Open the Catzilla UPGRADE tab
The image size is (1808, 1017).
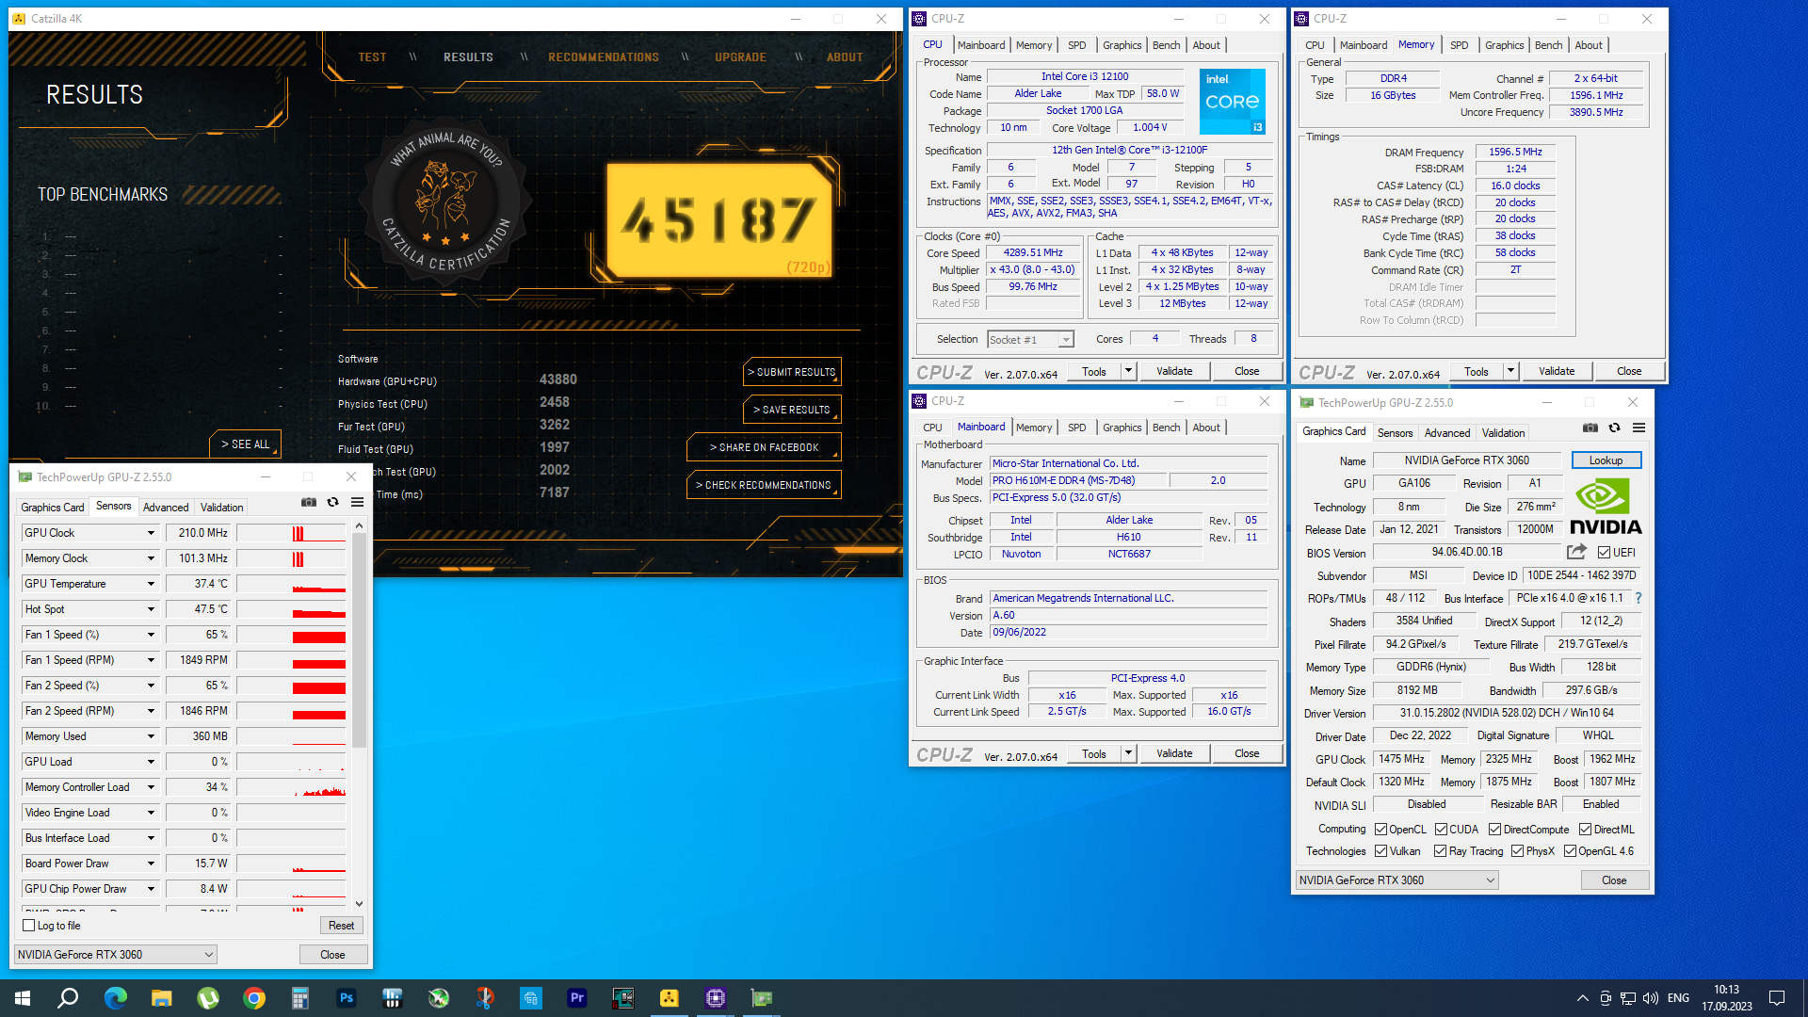click(x=740, y=57)
